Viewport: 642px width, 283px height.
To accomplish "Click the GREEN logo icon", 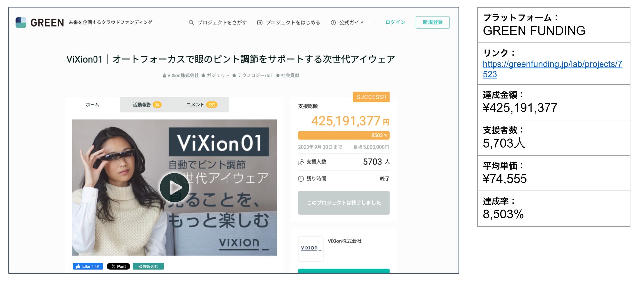I will tap(21, 22).
